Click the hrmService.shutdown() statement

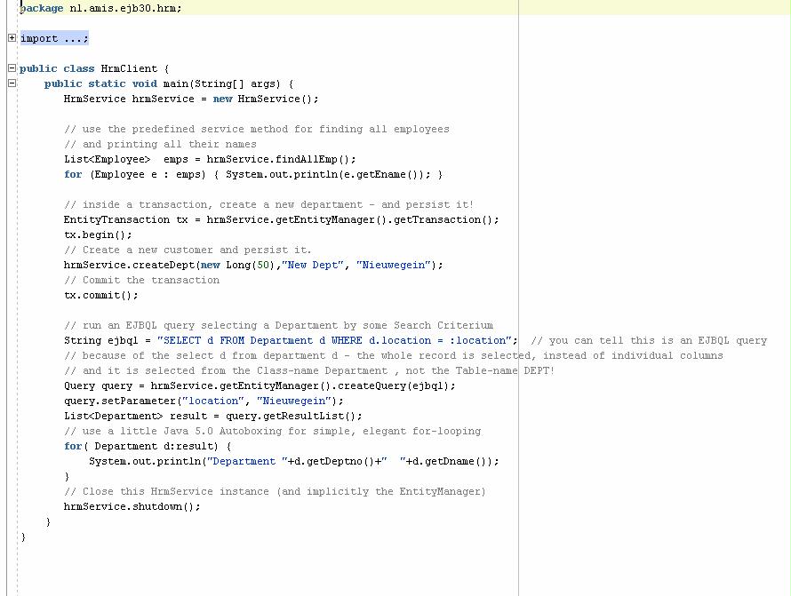(x=132, y=506)
